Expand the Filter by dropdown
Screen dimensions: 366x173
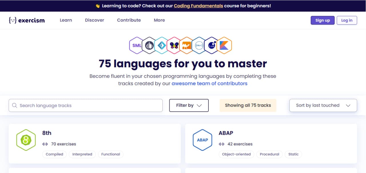tap(189, 106)
